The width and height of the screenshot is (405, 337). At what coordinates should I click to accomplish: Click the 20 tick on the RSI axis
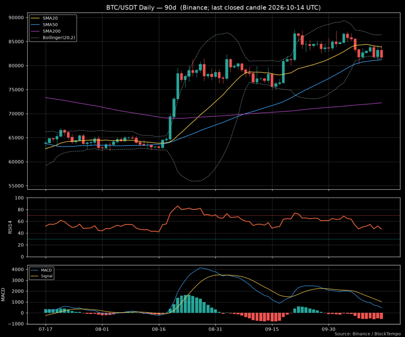(x=21, y=245)
